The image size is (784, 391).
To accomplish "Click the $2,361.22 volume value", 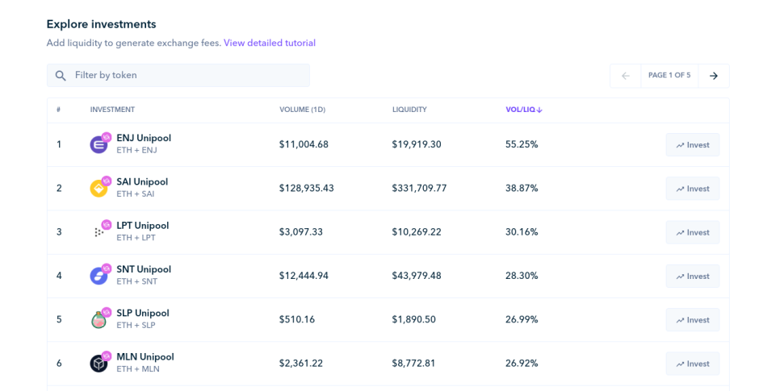I will click(301, 364).
